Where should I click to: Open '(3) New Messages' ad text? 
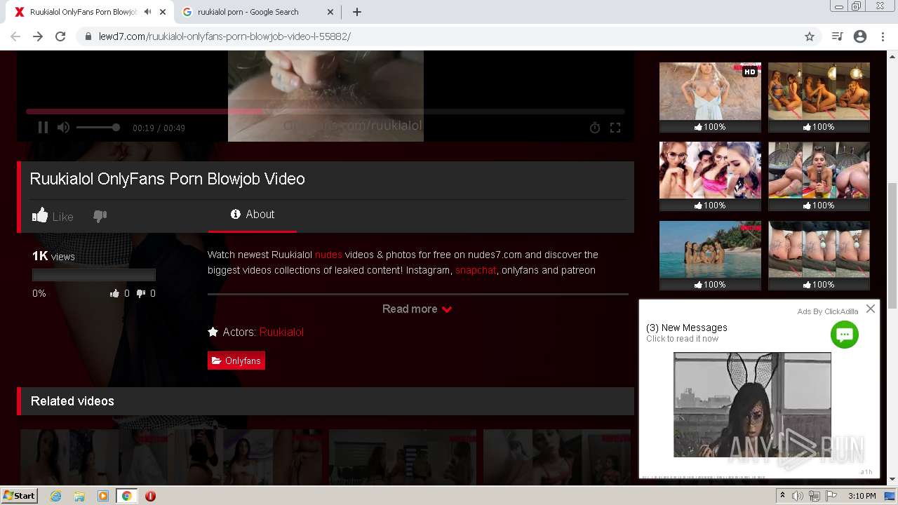[687, 328]
